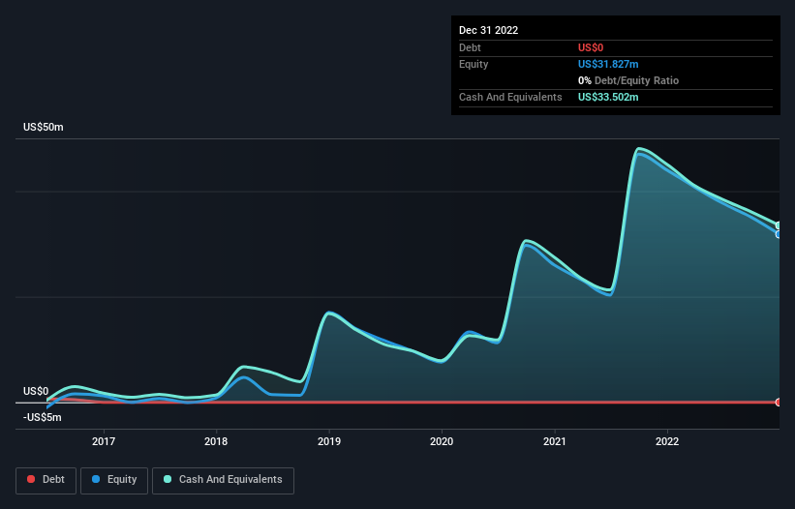Click the 2020 x-axis label
Viewport: 795px width, 509px height.
(442, 441)
